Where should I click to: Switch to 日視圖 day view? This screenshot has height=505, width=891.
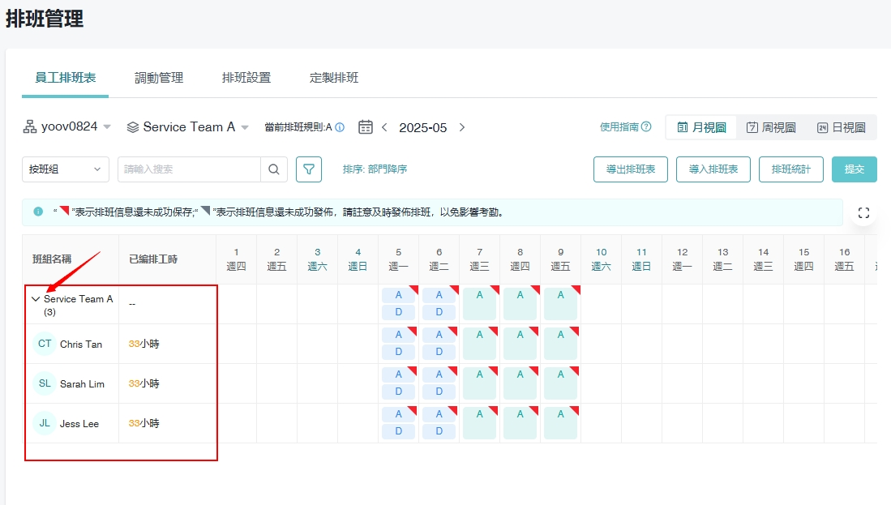(x=841, y=127)
